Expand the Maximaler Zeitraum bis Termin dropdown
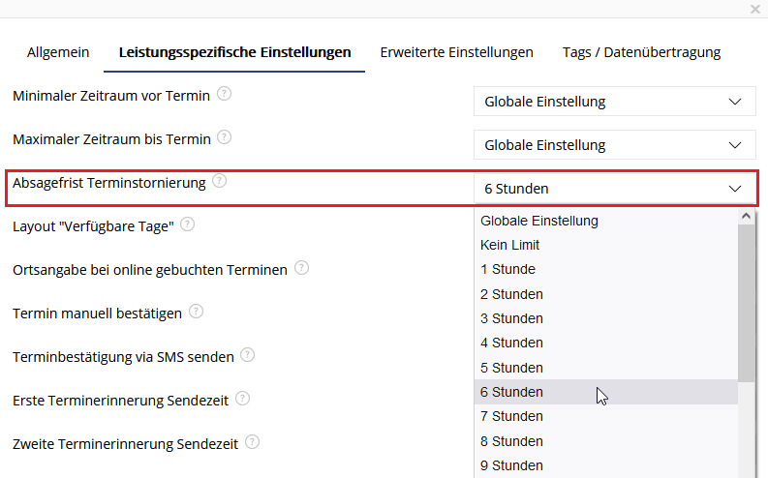This screenshot has width=768, height=478. 615,145
